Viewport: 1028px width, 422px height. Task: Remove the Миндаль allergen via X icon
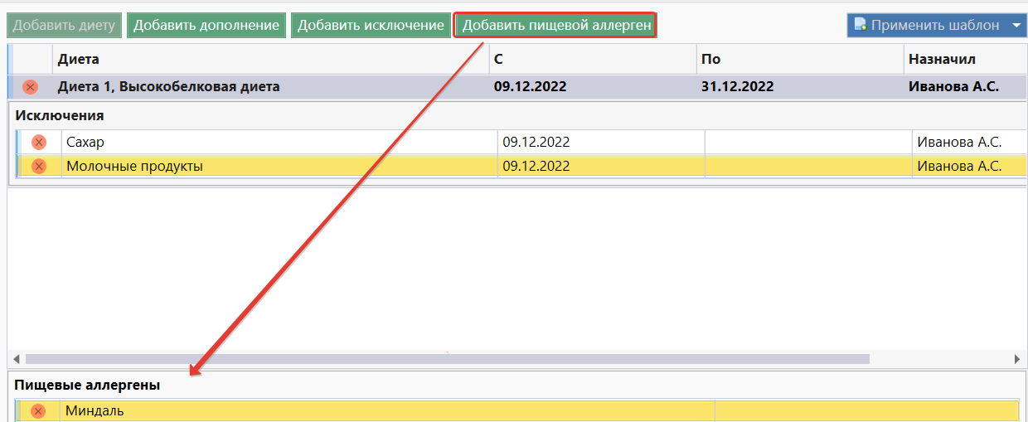coord(38,410)
